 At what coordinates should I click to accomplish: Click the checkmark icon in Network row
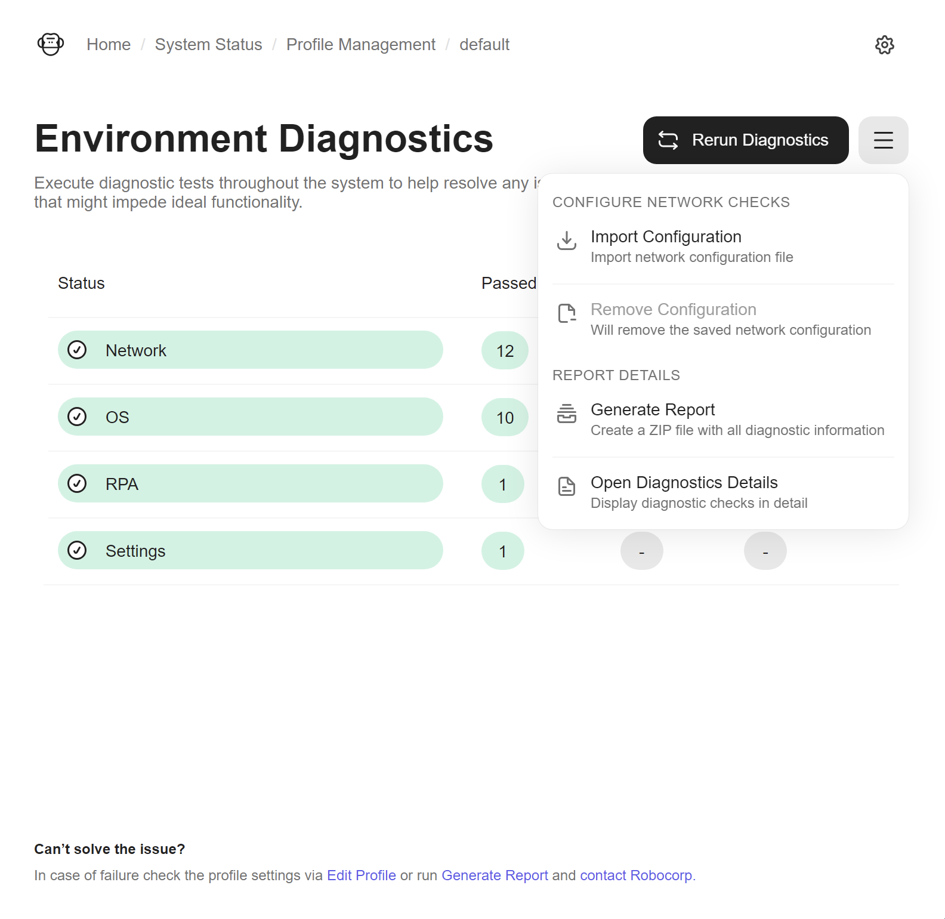coord(77,350)
